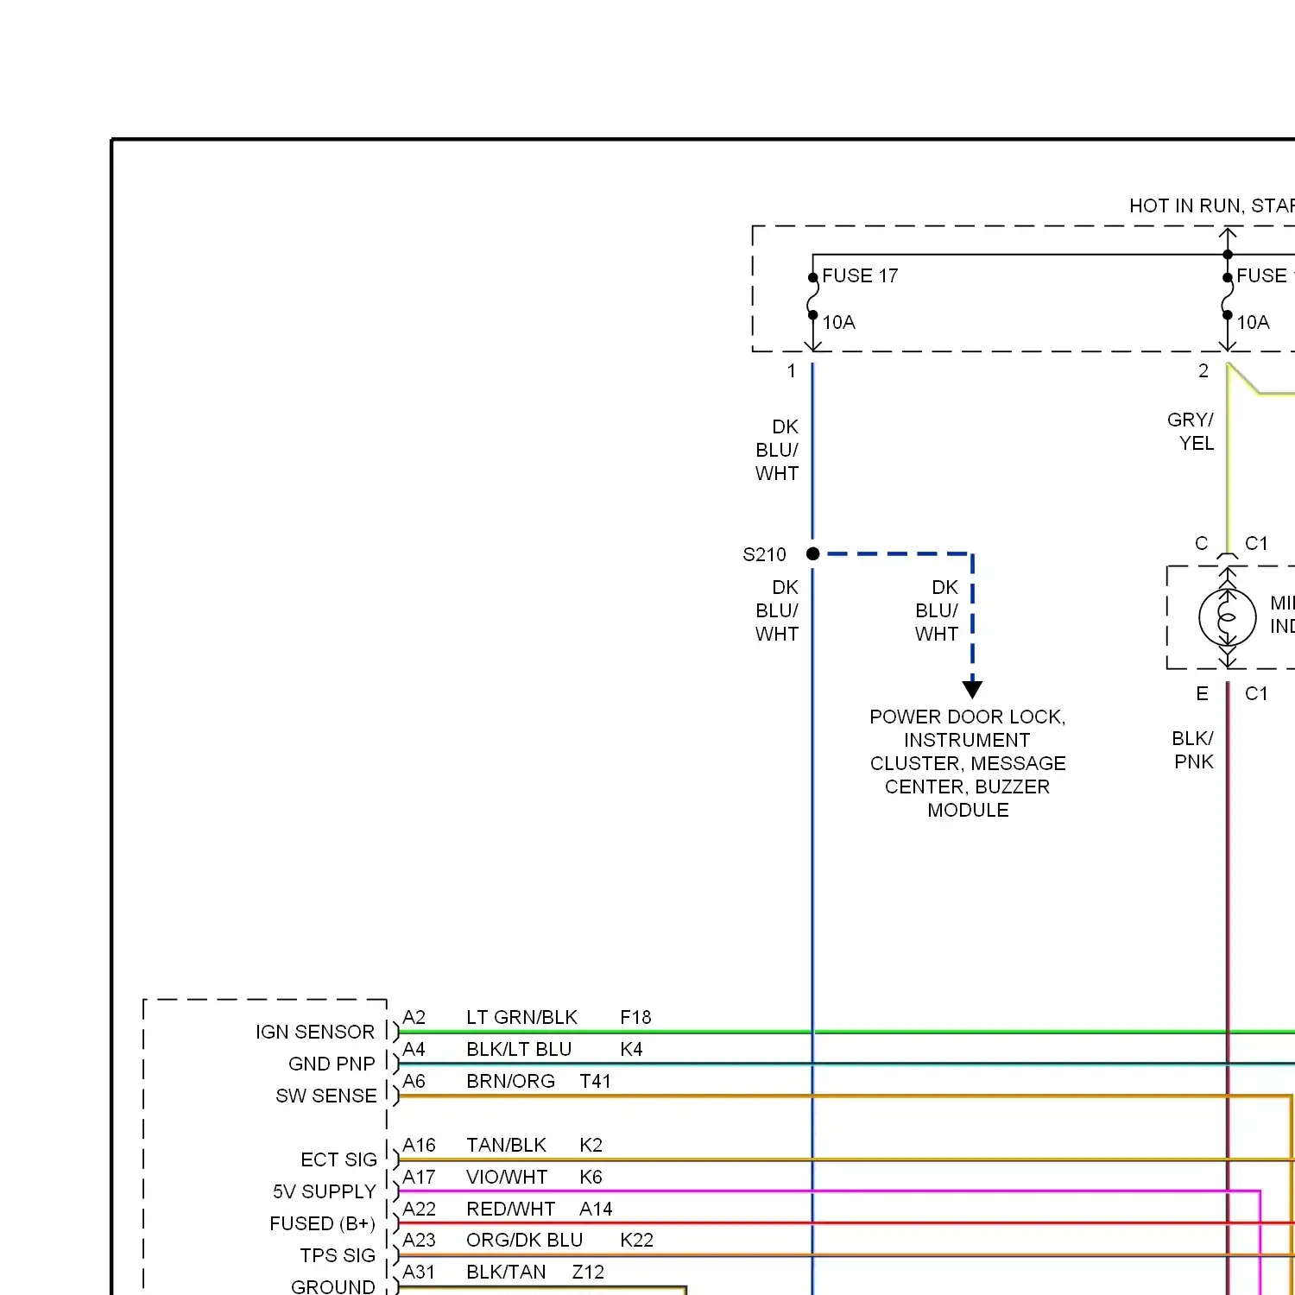Screen dimensions: 1295x1295
Task: Click pin A17 label
Action: point(419,1177)
